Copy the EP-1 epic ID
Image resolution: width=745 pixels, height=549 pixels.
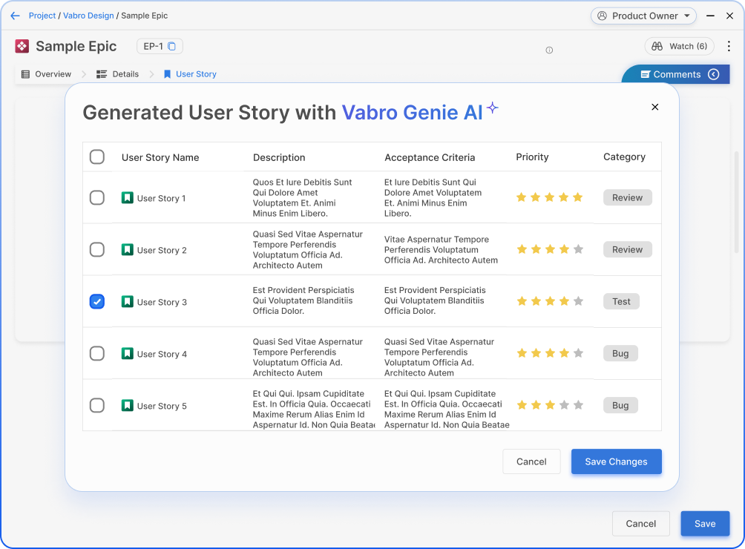[x=171, y=47]
